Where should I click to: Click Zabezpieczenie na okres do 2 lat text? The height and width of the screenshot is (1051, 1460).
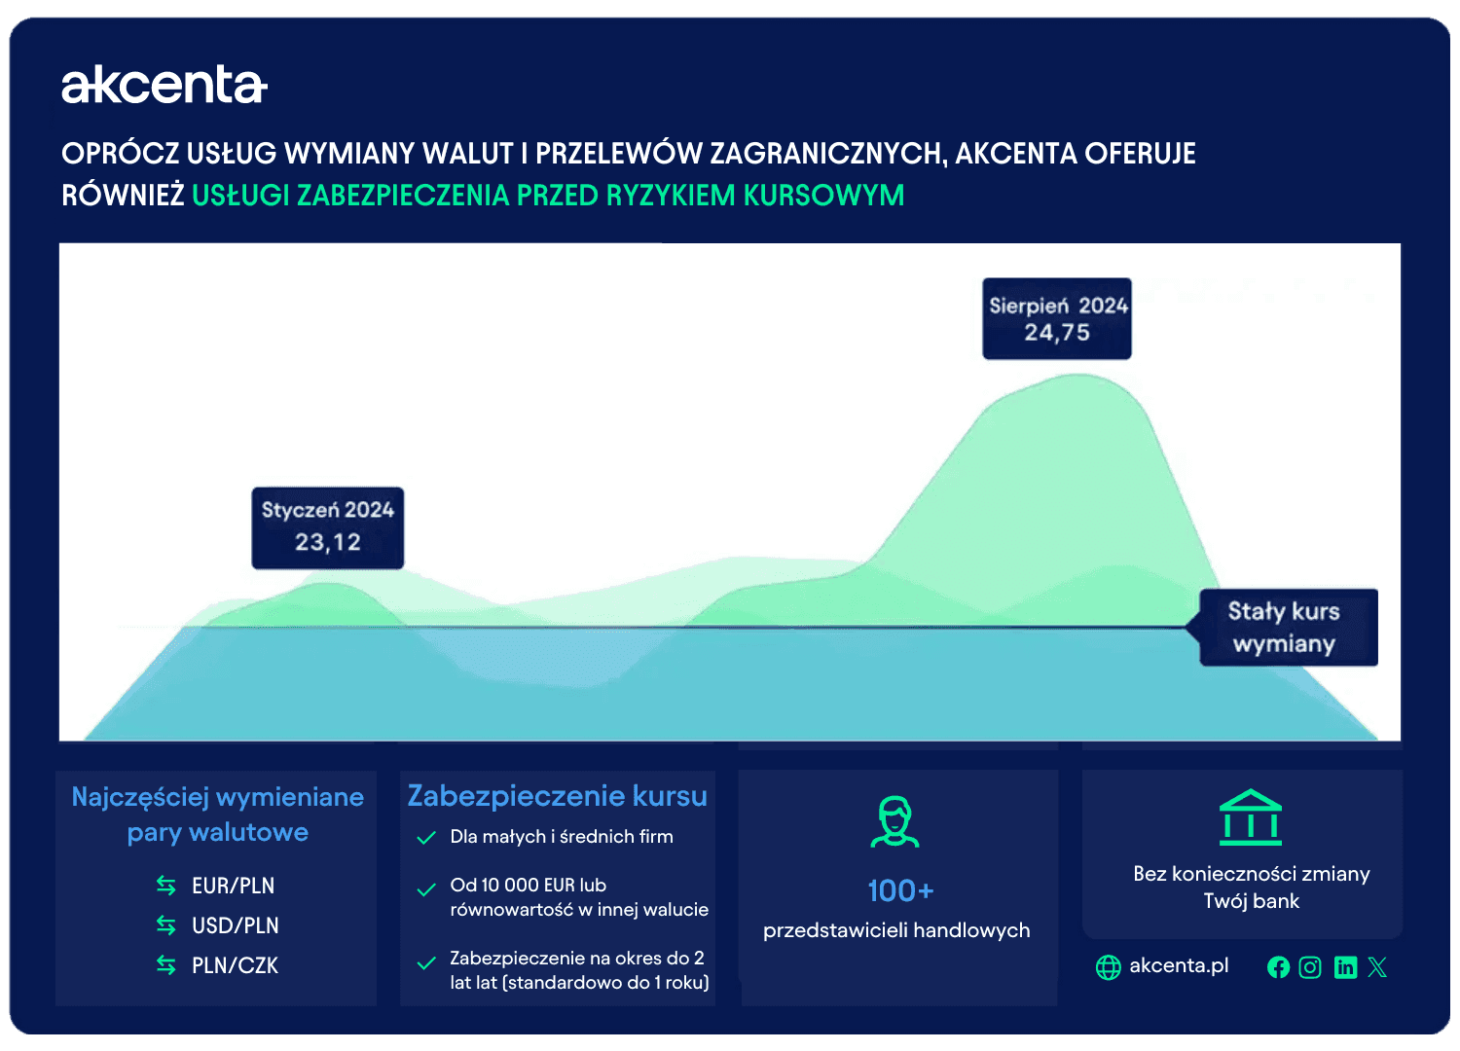[x=579, y=970]
